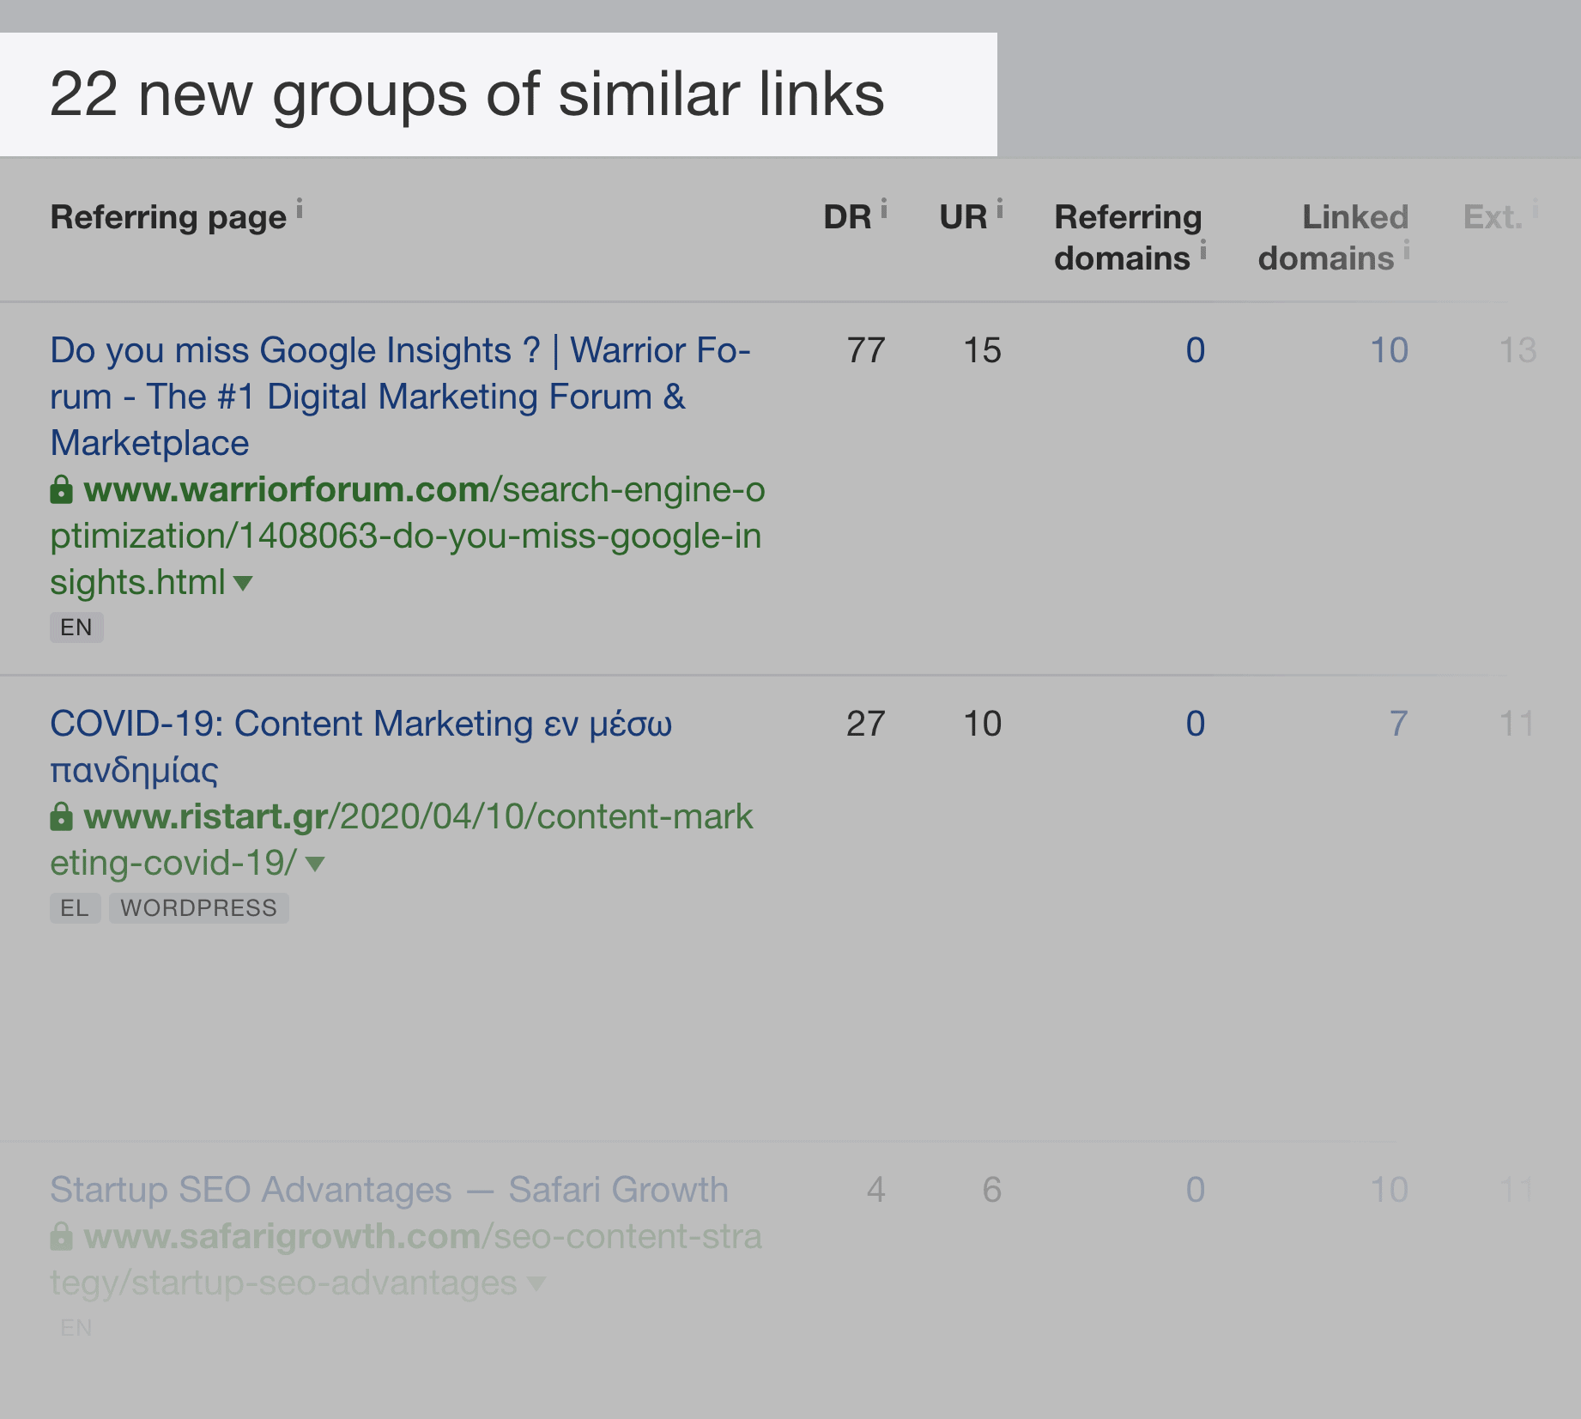Click the Linked domains info icon
The height and width of the screenshot is (1419, 1581).
click(1407, 249)
